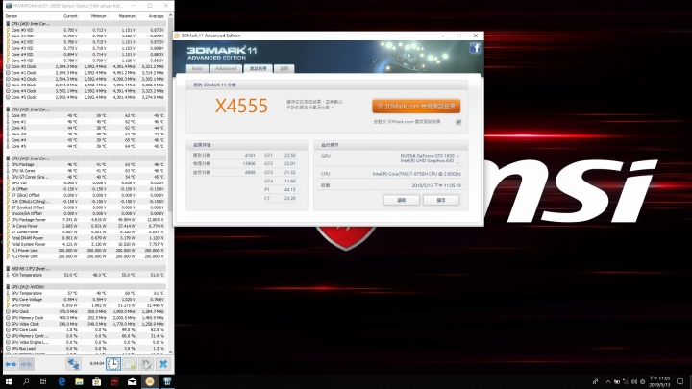Switch to 3DMark orange taskbar icon
Image resolution: width=692 pixels, height=389 pixels.
(150, 382)
